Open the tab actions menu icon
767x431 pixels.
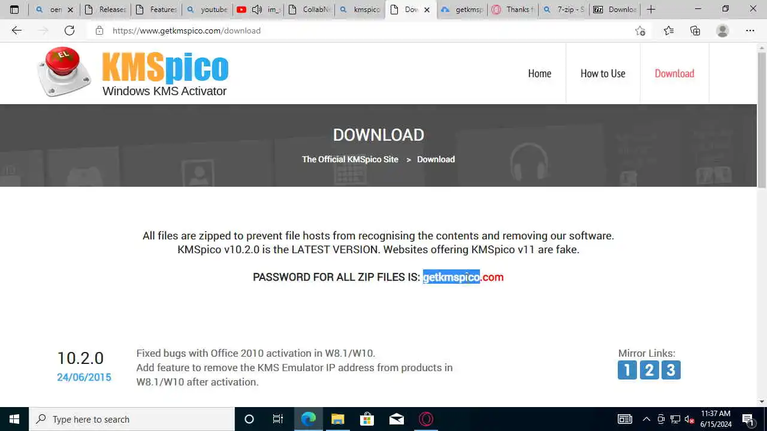pos(14,10)
